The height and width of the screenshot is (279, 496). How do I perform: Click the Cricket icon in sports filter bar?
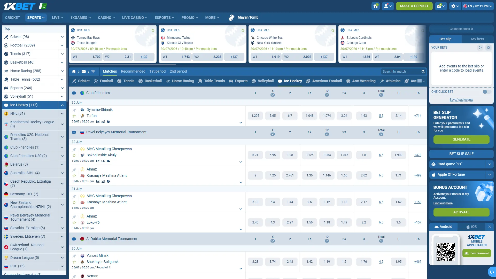point(74,81)
